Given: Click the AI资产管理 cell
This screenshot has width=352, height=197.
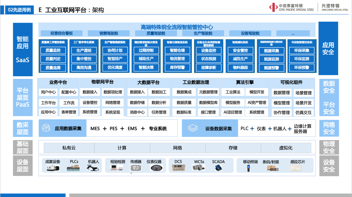Looking at the screenshot, I should click(257, 103).
